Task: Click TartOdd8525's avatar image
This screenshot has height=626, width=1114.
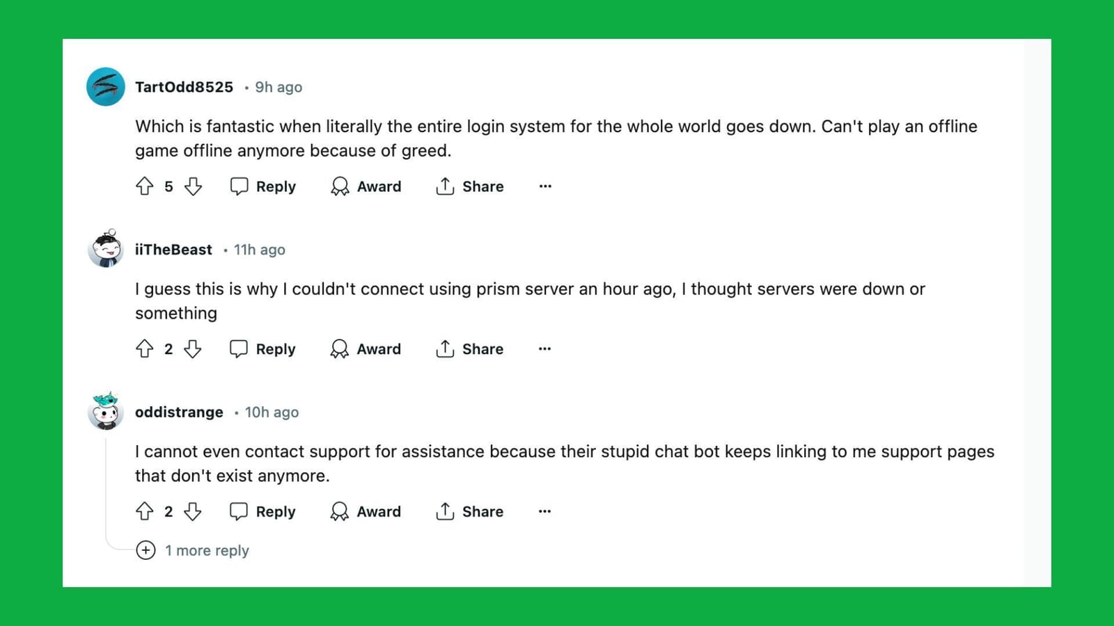Action: [x=104, y=87]
